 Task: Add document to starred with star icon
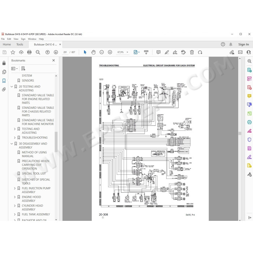[x=13, y=52]
